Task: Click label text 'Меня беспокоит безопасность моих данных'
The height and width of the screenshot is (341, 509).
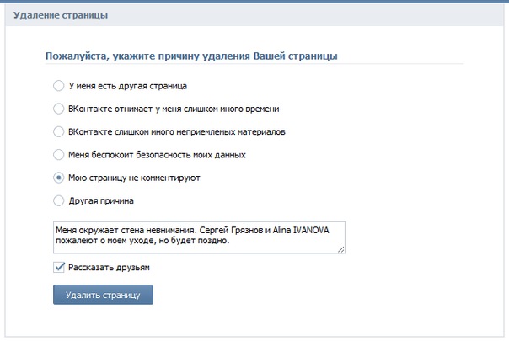Action: click(157, 155)
